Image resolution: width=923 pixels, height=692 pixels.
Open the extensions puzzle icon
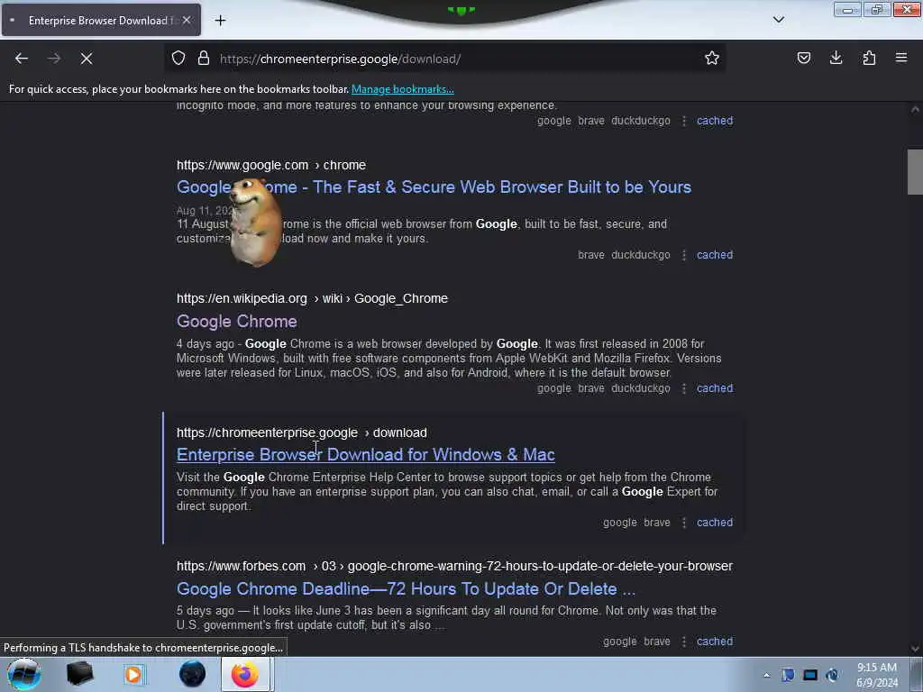coord(869,58)
